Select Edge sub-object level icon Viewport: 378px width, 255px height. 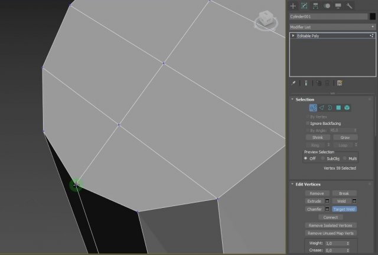(322, 108)
